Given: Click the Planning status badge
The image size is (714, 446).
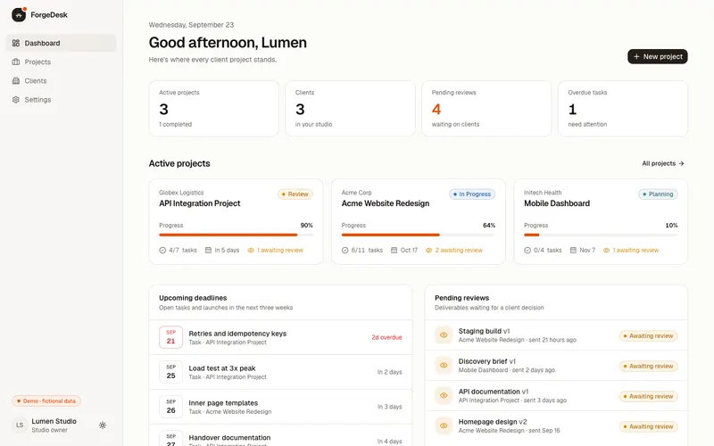Looking at the screenshot, I should click(658, 194).
